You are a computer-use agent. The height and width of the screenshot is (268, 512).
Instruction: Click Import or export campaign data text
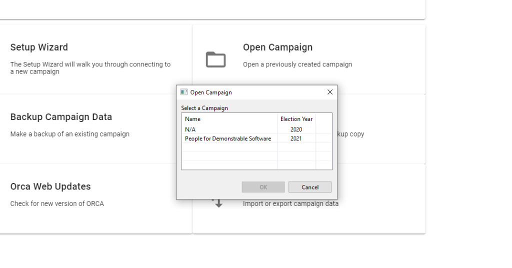coord(290,203)
